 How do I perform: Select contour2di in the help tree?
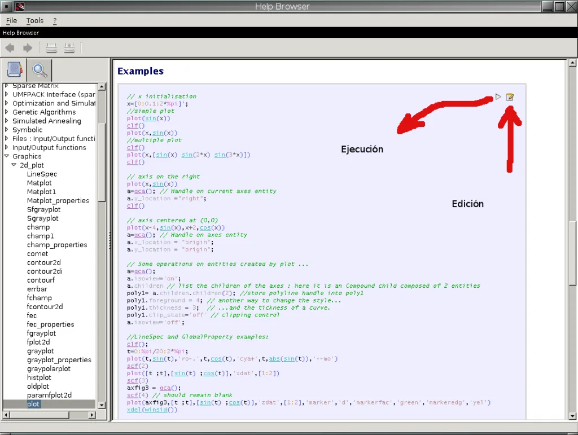click(45, 271)
